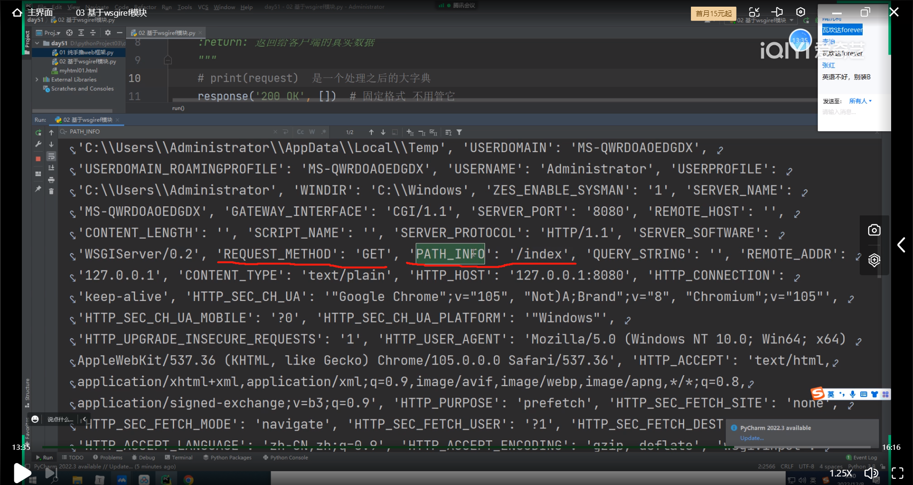Click the player's large play button
This screenshot has height=485, width=913.
pos(21,473)
